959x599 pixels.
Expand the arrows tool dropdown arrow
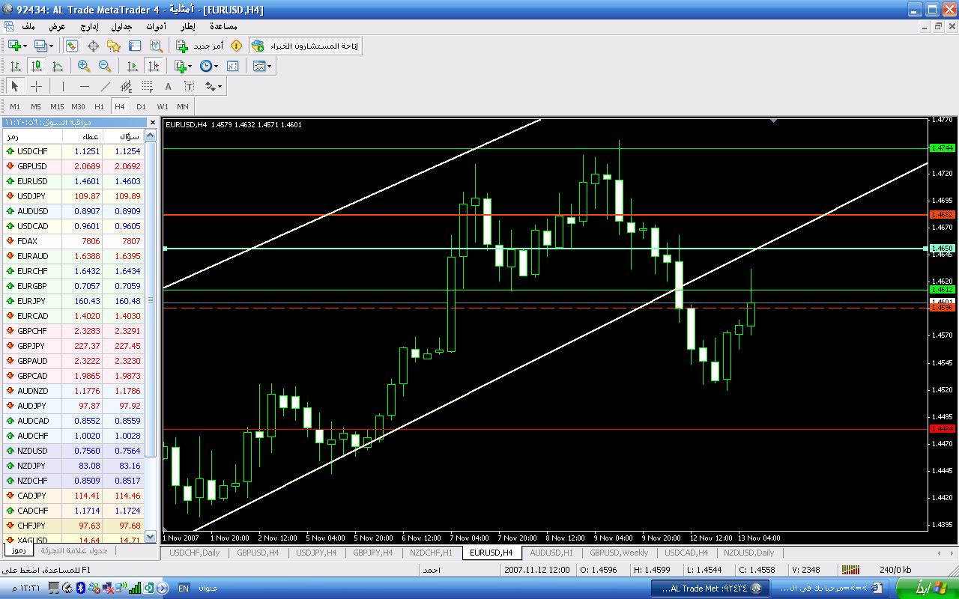[220, 86]
